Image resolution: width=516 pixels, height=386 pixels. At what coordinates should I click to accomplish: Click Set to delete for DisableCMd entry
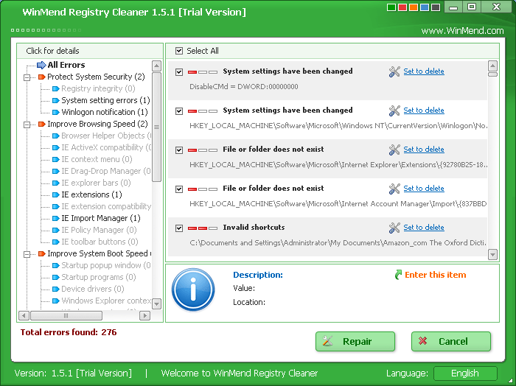coord(424,71)
